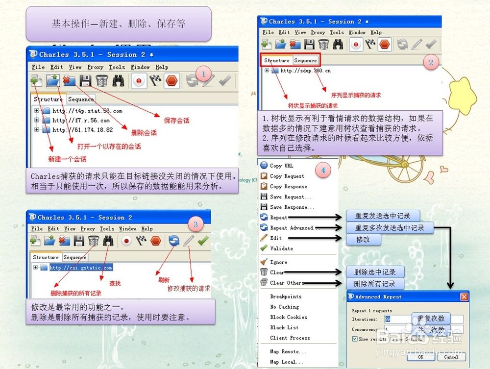Click Save floppy icon in sdup.360.cn window
This screenshot has width=490, height=369.
309,45
